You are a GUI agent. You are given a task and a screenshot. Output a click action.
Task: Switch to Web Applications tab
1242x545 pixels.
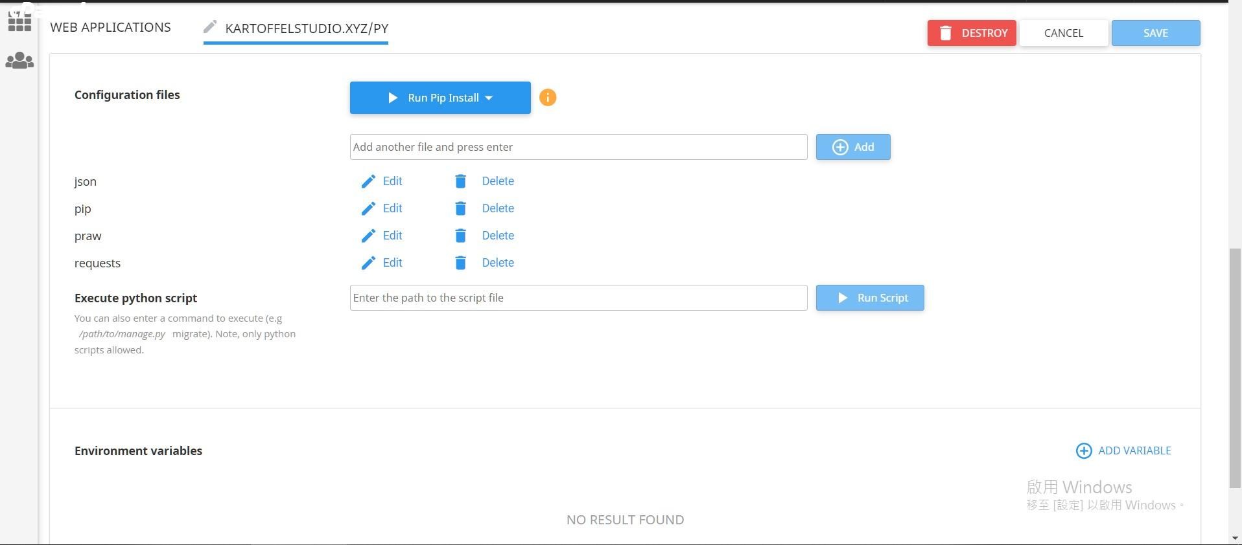pos(111,27)
